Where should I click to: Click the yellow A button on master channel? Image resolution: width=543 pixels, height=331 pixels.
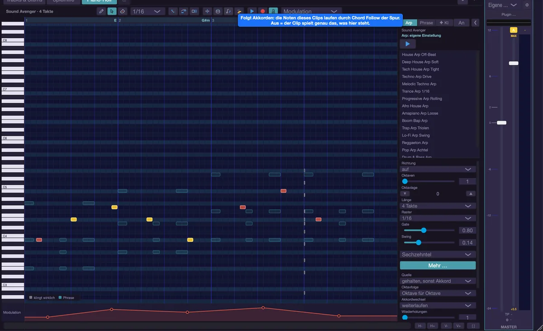(514, 30)
